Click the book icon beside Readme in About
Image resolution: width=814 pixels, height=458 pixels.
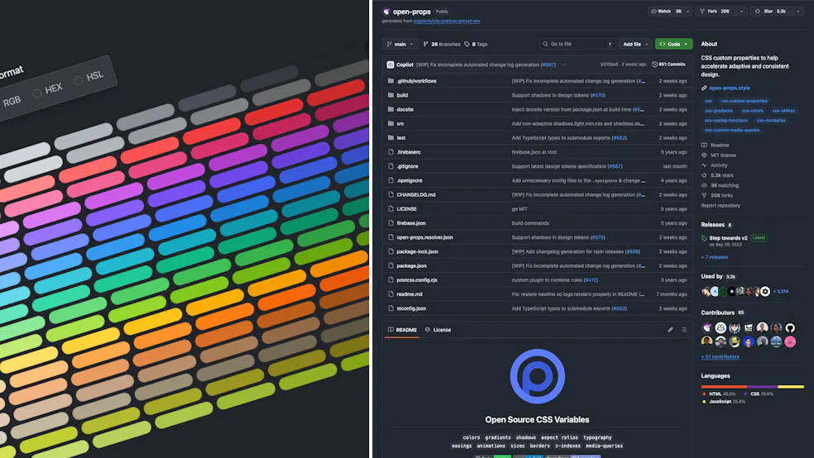tap(704, 146)
